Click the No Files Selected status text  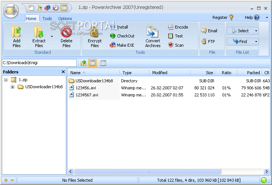point(77,180)
